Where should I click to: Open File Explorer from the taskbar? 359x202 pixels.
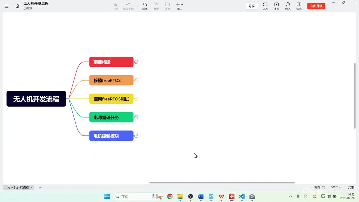point(180,196)
